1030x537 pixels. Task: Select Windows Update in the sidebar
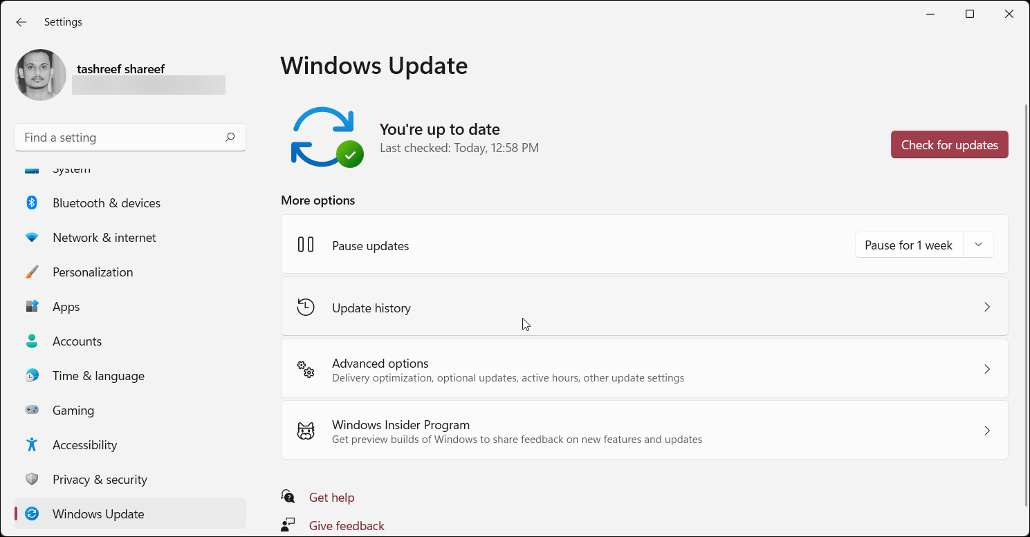[130, 514]
